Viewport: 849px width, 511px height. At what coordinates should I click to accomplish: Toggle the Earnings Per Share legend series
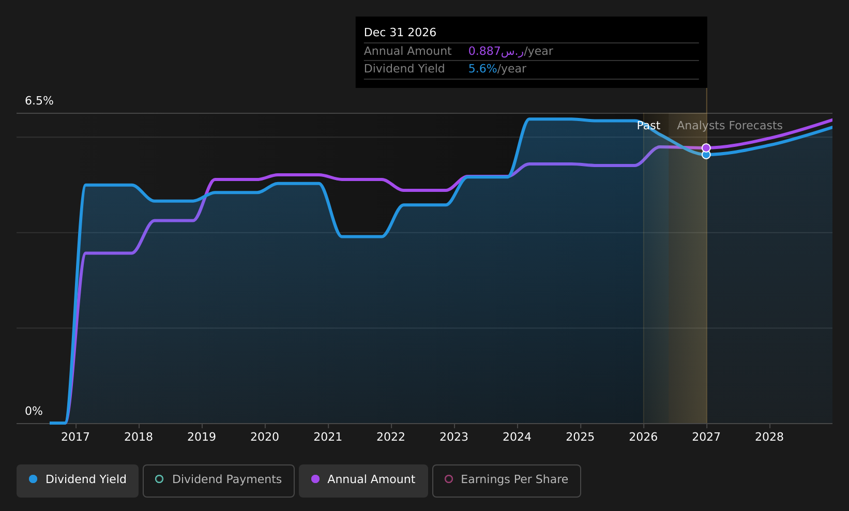pos(507,480)
